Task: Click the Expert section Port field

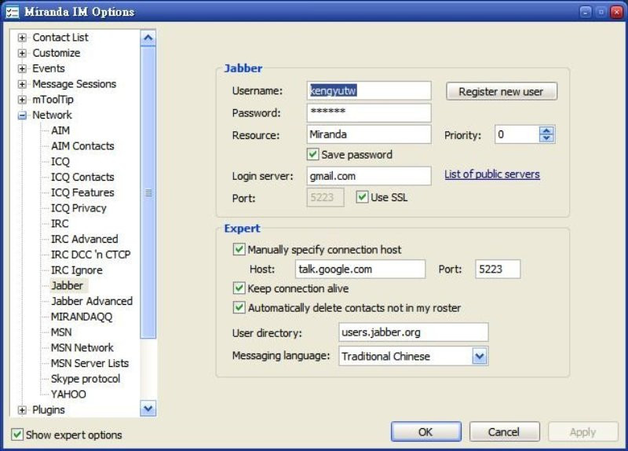Action: coord(498,269)
